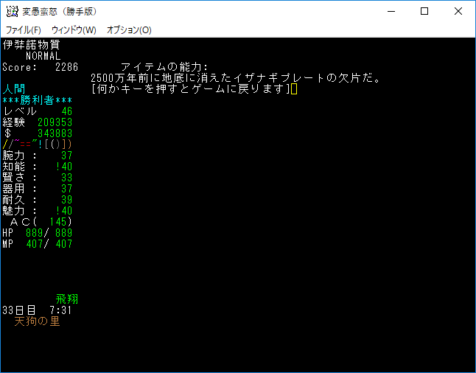This screenshot has height=373, width=476.
Task: Close the game window
Action: click(x=458, y=11)
